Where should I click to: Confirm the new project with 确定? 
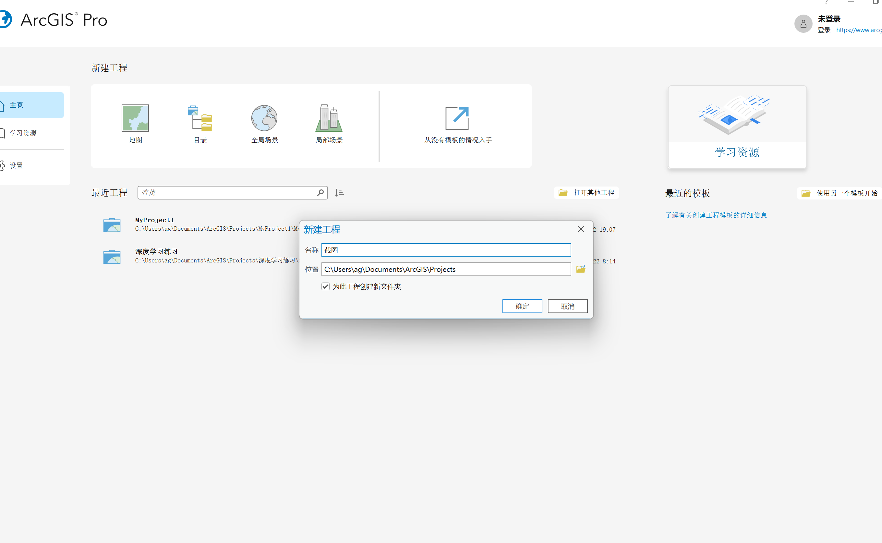522,306
